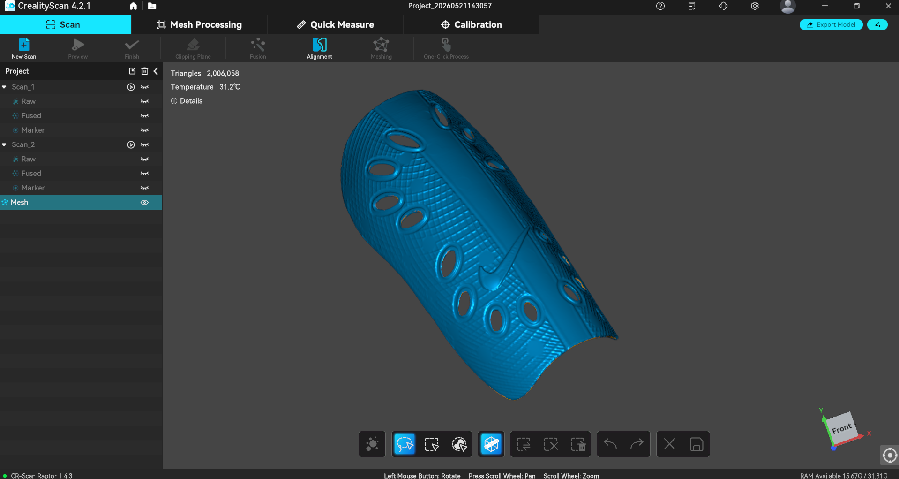The height and width of the screenshot is (479, 899).
Task: Click the deselect all icon
Action: pos(551,444)
